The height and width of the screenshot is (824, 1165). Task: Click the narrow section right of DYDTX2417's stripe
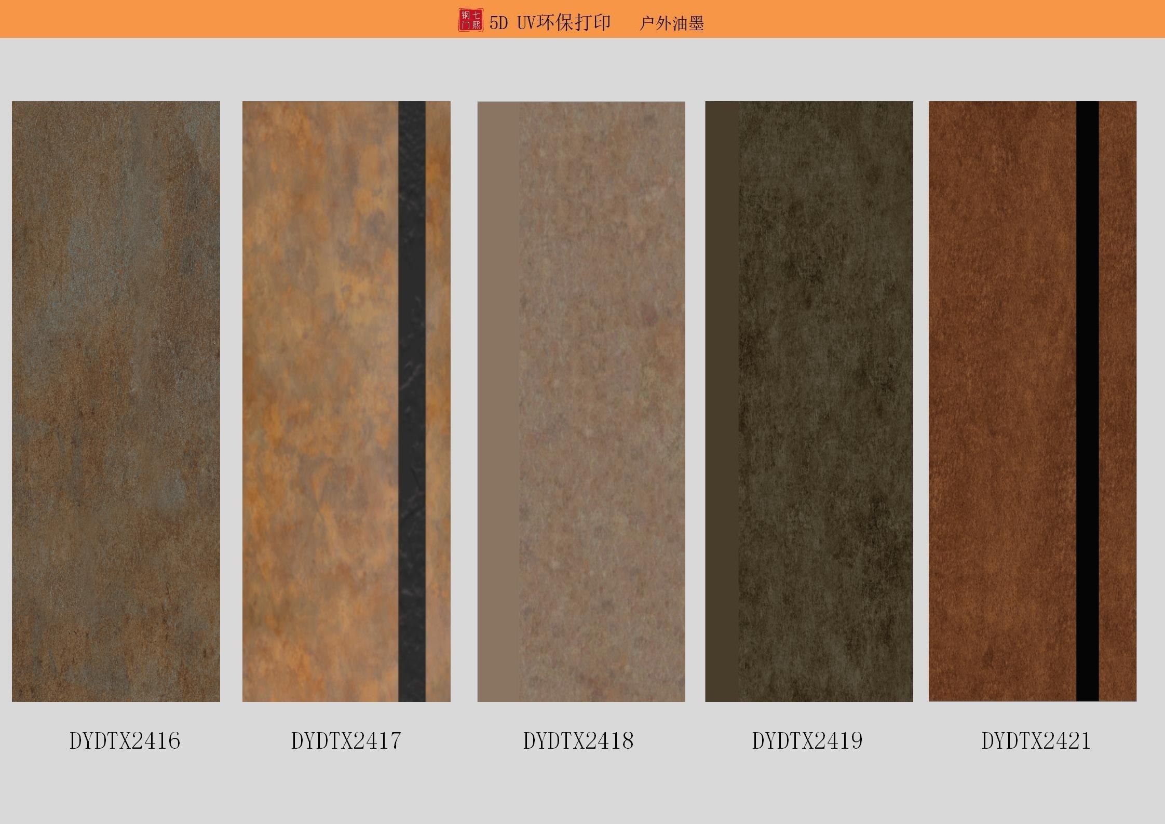click(438, 401)
